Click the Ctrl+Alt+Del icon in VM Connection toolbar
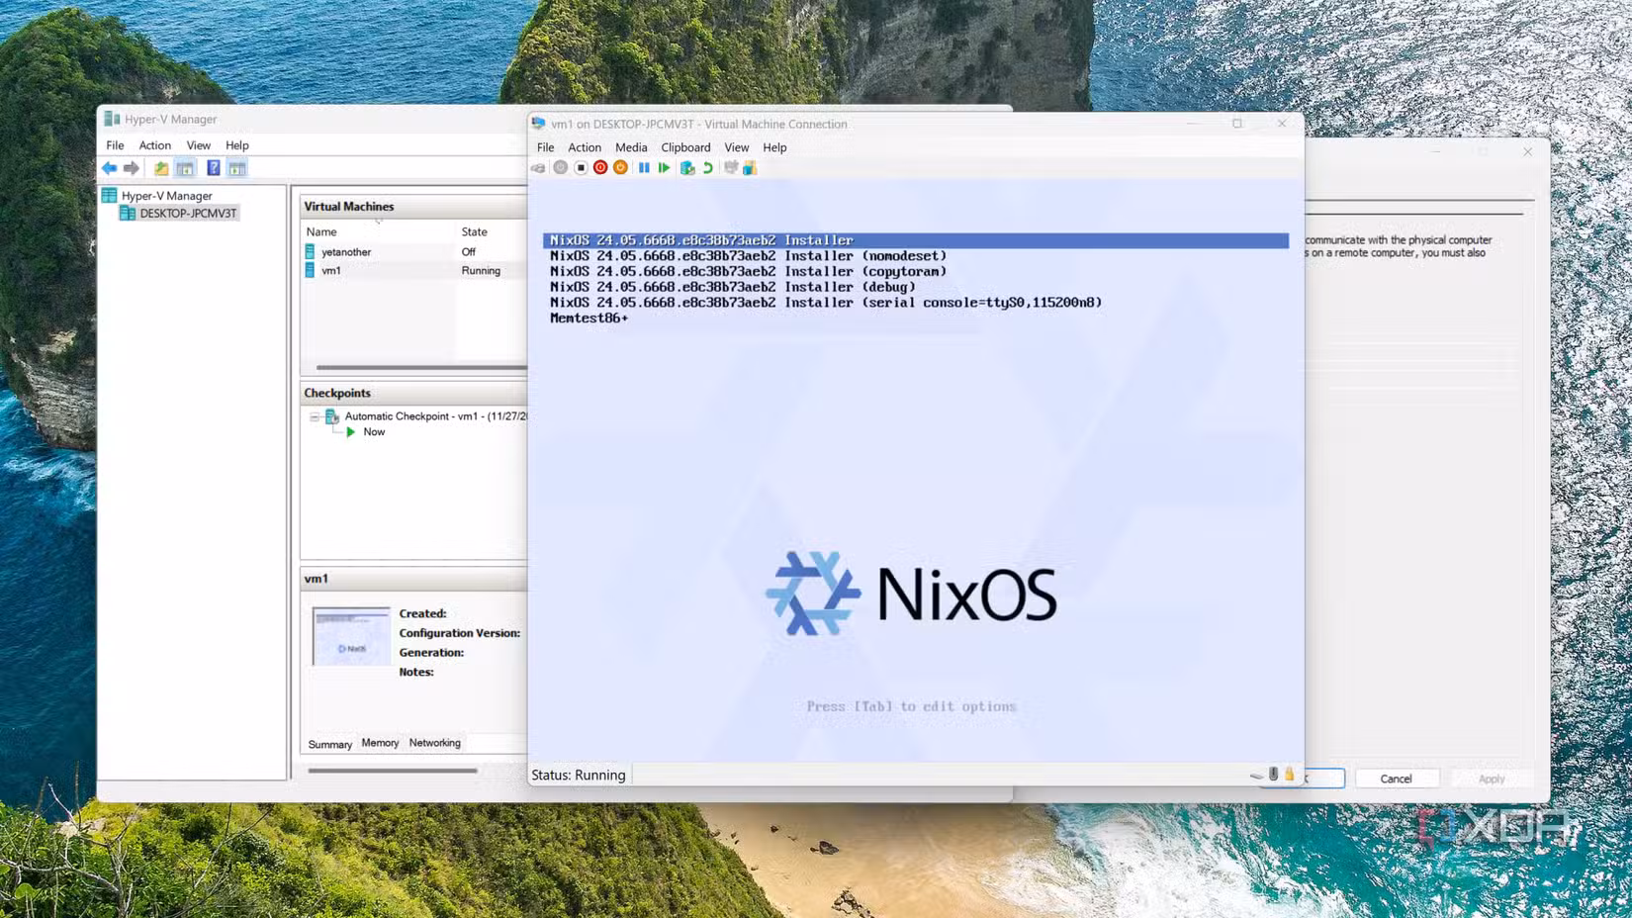The height and width of the screenshot is (918, 1632). point(539,168)
